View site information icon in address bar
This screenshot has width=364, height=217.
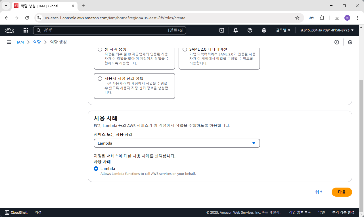pyautogui.click(x=39, y=18)
